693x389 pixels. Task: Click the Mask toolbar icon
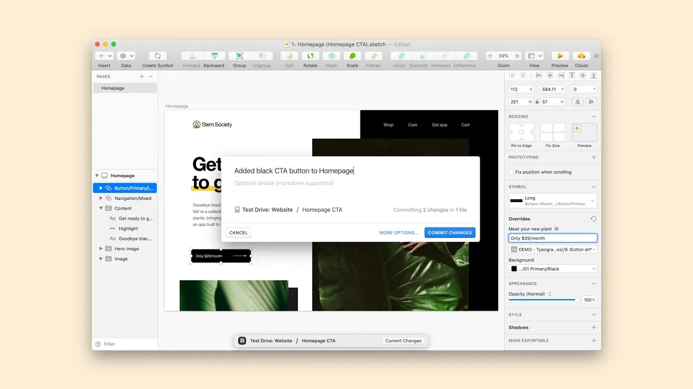point(331,56)
